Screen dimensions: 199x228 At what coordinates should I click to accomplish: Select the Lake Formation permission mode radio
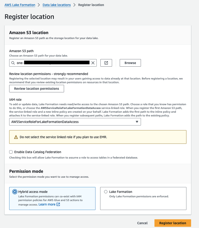point(106,192)
